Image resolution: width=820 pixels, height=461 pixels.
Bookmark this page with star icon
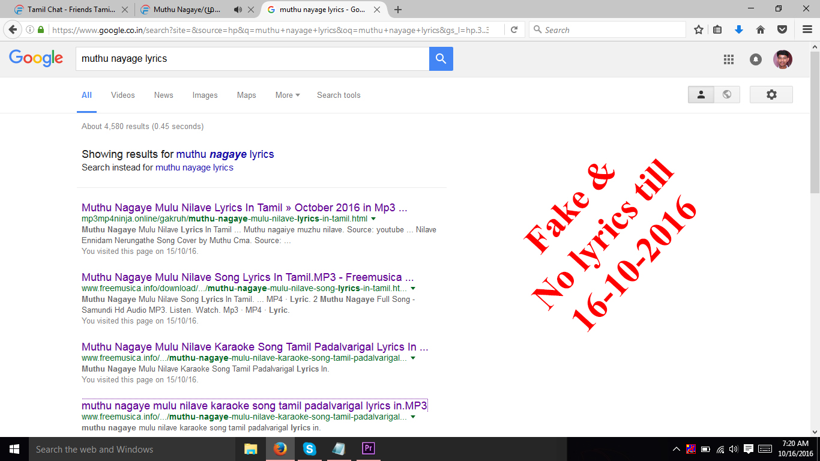pos(699,29)
